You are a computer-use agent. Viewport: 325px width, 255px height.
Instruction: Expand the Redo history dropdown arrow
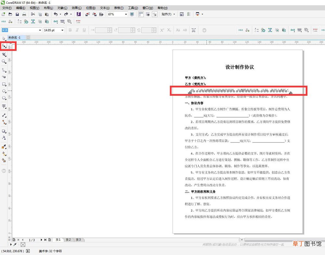point(71,14)
